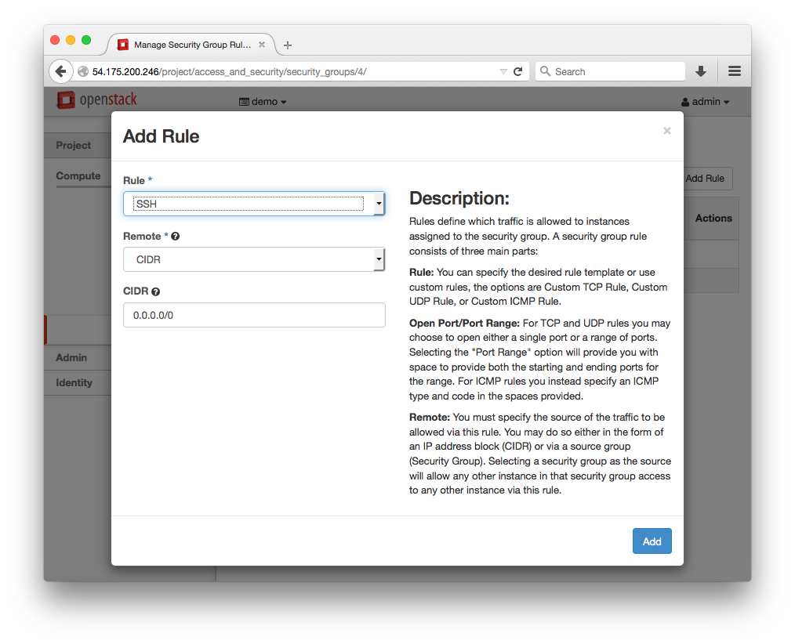795x644 pixels.
Task: Click the OpenStack logo
Action: point(97,100)
